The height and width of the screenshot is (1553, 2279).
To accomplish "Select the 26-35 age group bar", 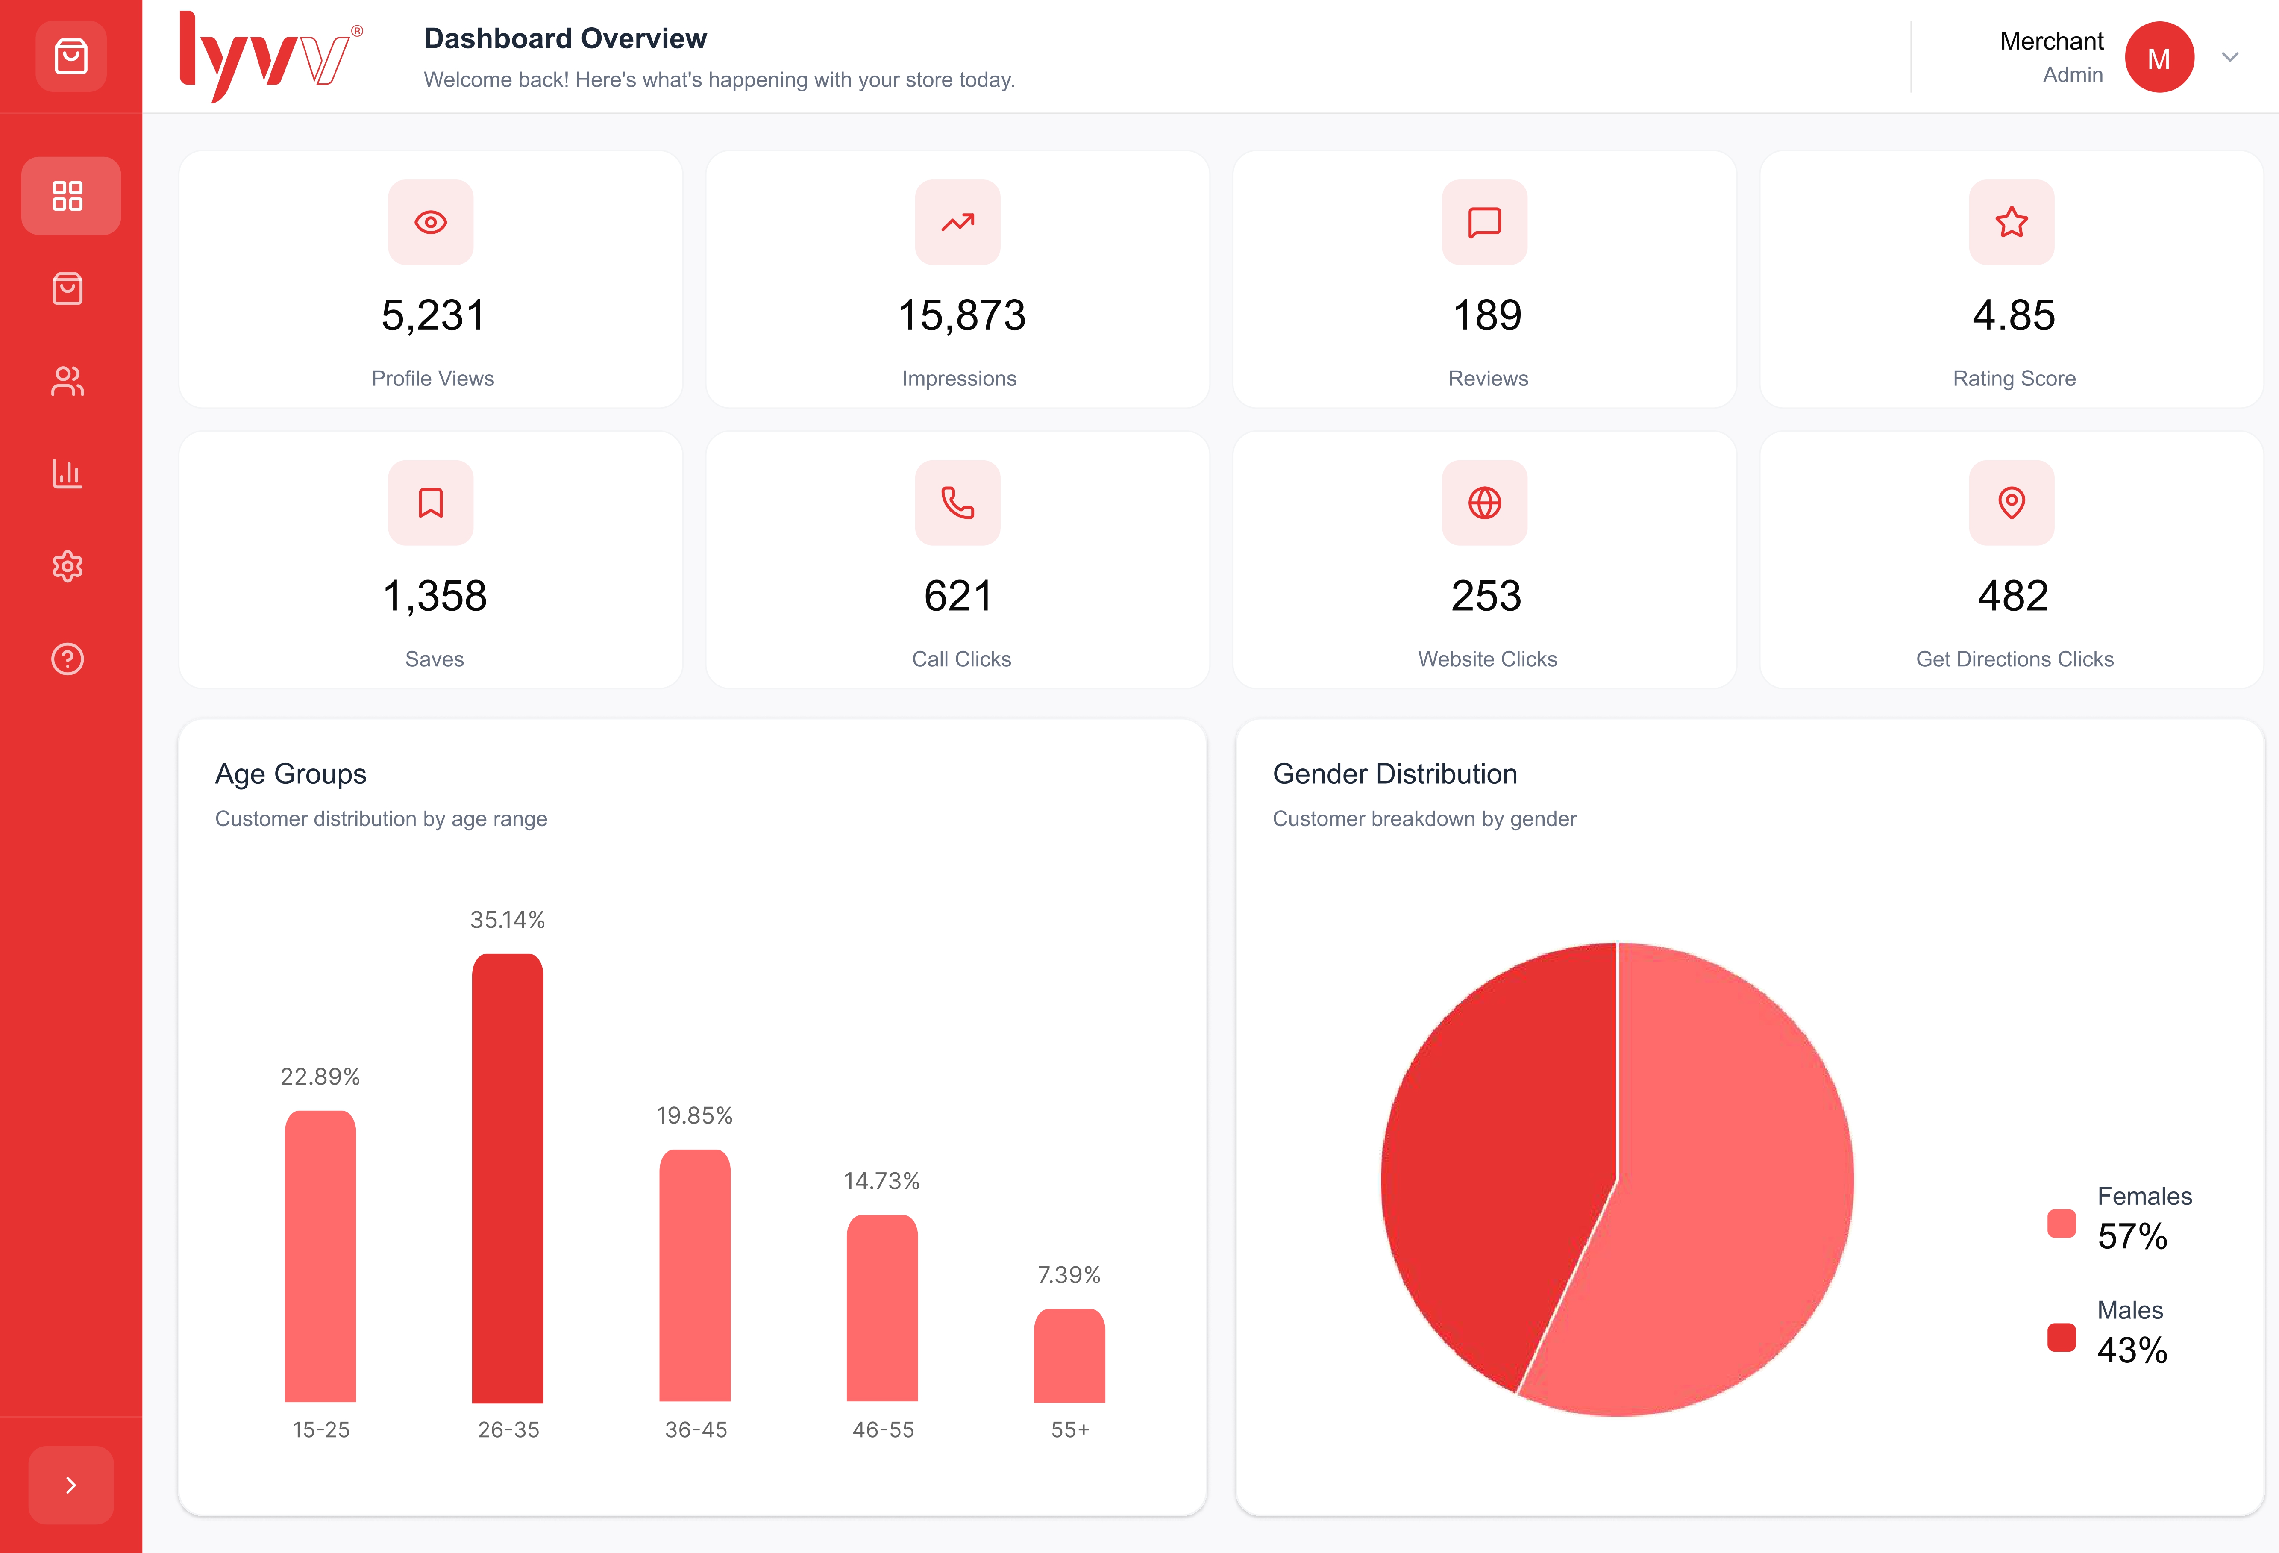I will pos(507,1177).
